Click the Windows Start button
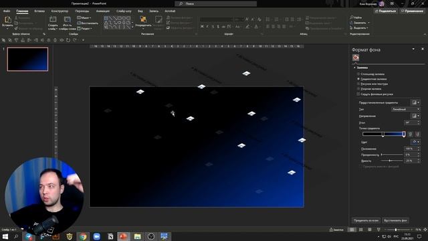Image resolution: width=428 pixels, height=241 pixels. coord(5,236)
